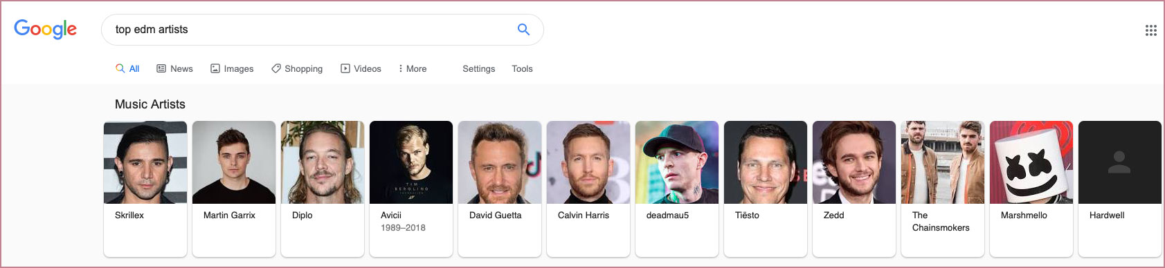Screen dimensions: 1165x268
Task: Click the News tab icon
Action: [x=161, y=68]
